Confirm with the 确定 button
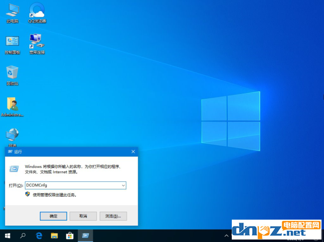This screenshot has width=324, height=242. [x=53, y=216]
